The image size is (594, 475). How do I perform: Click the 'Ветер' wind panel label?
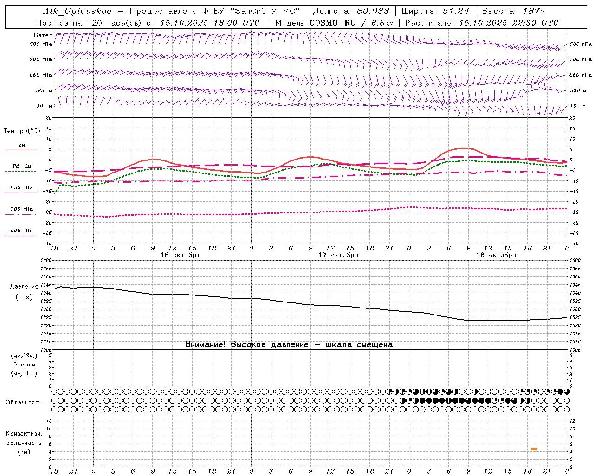[43, 35]
